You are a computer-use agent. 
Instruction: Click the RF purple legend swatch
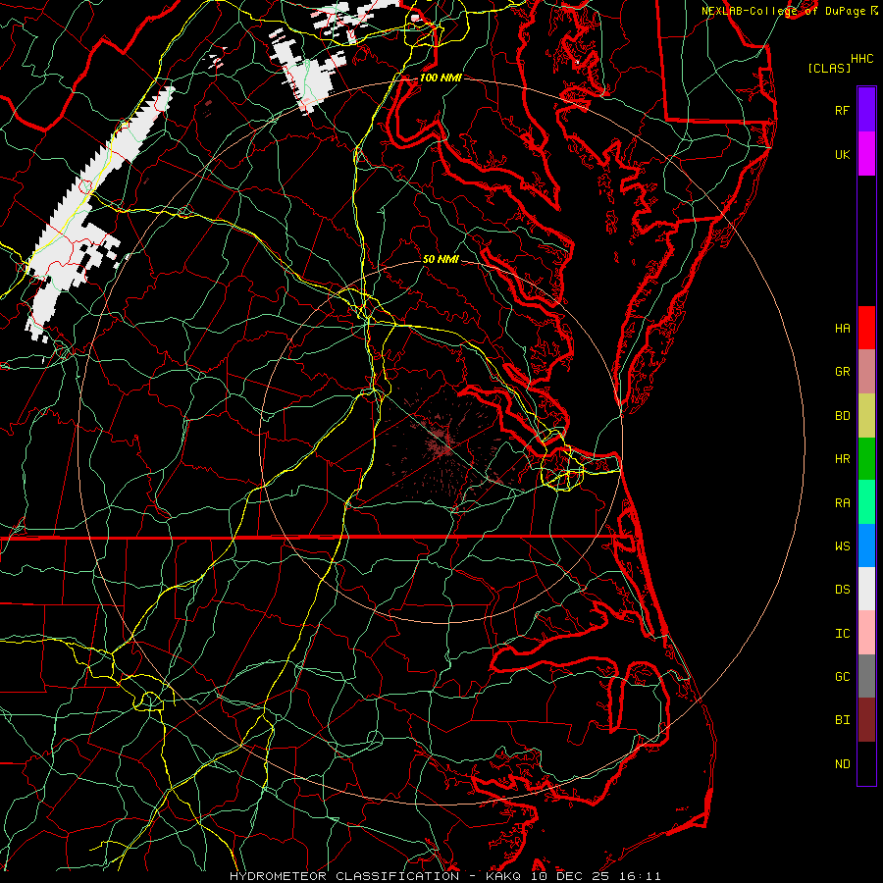[x=866, y=110]
